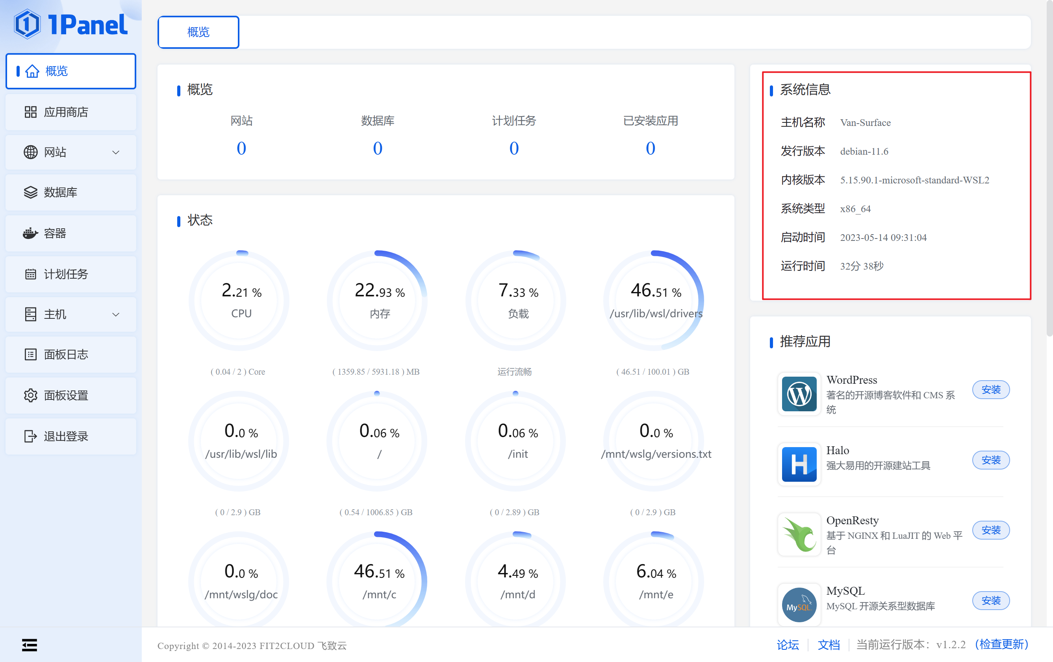Open the 面板日志 panel logs icon

pos(30,354)
